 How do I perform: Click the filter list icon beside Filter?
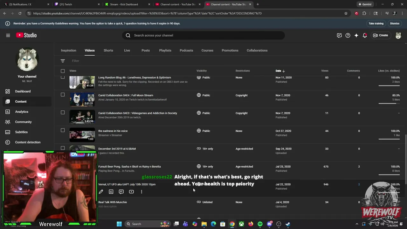63,61
